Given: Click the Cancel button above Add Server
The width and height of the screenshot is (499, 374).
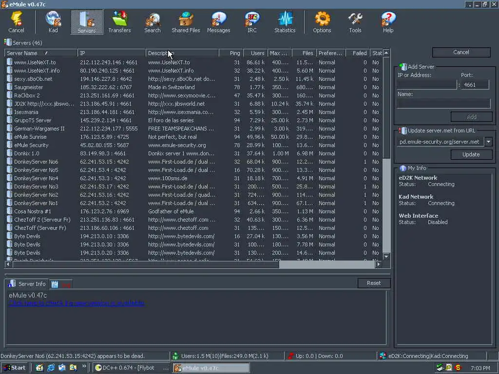Looking at the screenshot, I should 461,52.
